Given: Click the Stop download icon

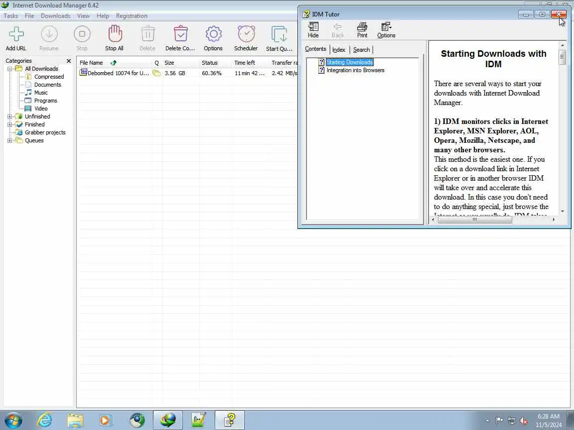Looking at the screenshot, I should (82, 38).
